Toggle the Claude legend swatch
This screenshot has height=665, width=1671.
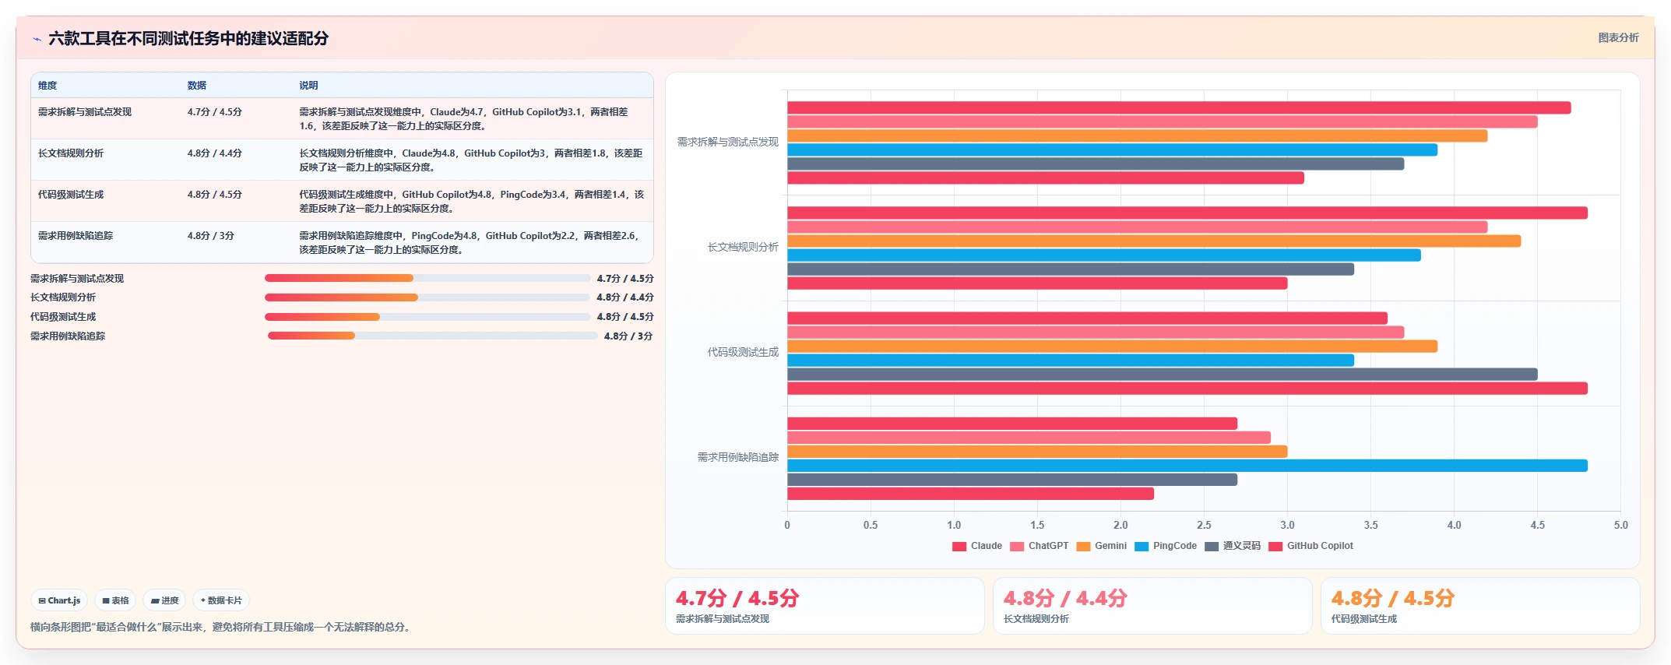[959, 547]
